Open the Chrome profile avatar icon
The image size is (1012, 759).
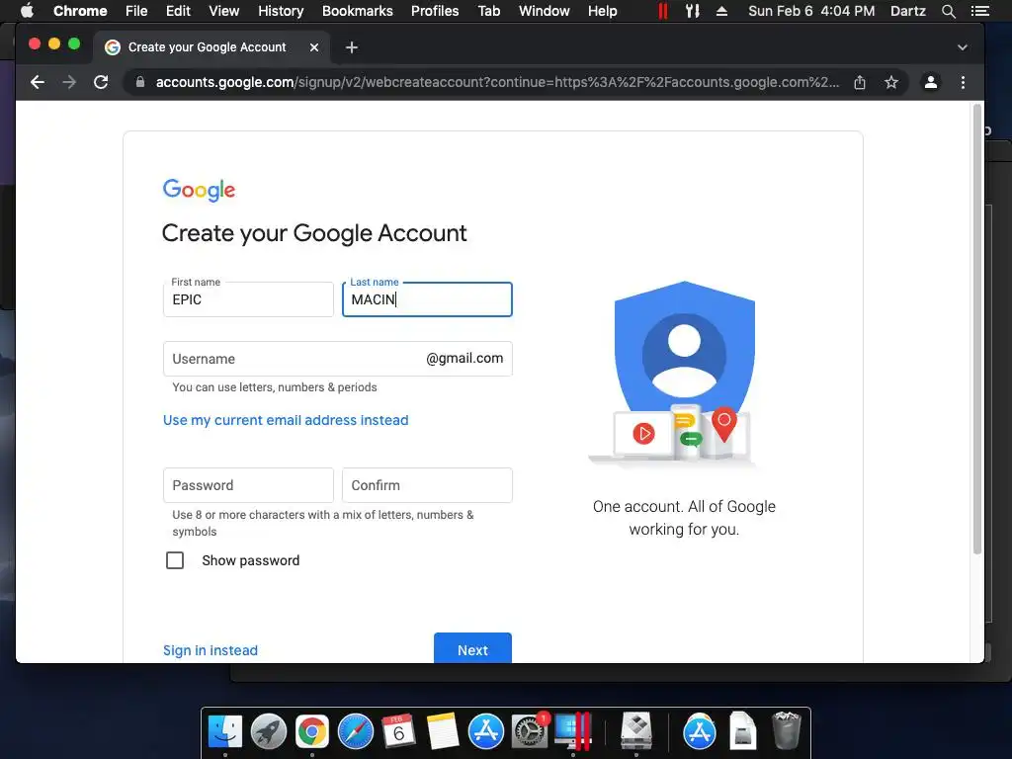(x=931, y=82)
